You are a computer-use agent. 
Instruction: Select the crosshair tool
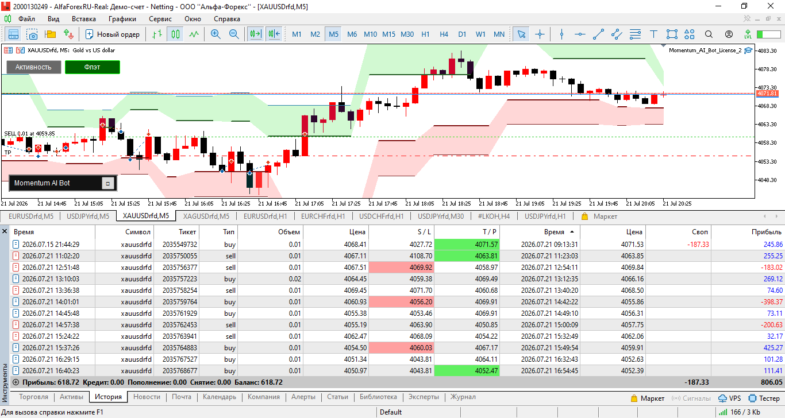point(540,34)
